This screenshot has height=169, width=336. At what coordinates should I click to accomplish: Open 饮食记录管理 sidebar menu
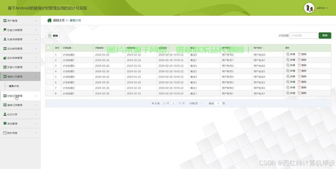coord(20,96)
